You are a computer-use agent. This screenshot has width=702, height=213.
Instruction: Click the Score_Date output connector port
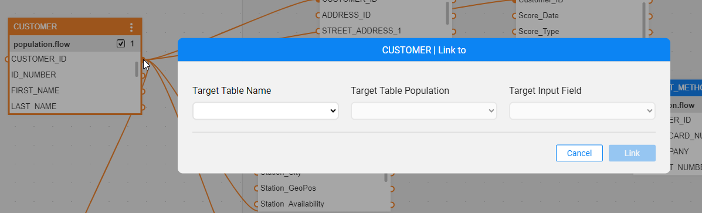coord(650,16)
